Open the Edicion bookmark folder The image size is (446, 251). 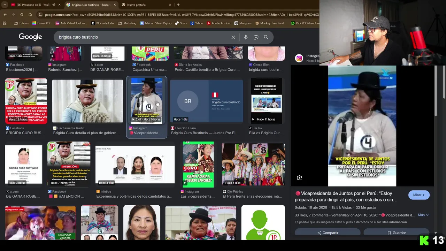(x=21, y=23)
